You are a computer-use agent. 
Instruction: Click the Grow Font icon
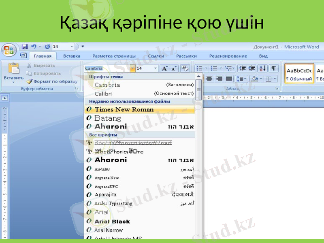pos(164,68)
